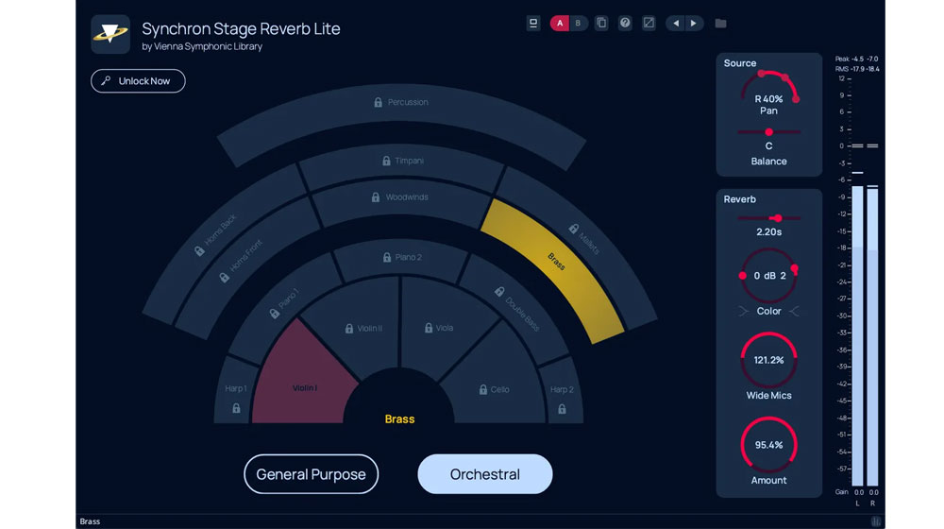Open the help question mark icon

click(625, 23)
